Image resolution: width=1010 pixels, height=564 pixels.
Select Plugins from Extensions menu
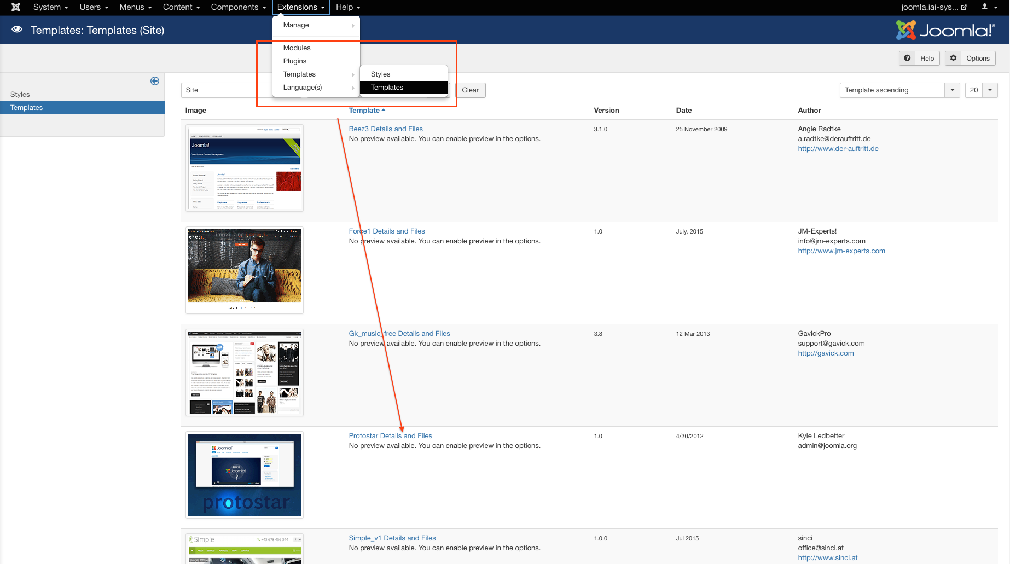[x=316, y=61]
